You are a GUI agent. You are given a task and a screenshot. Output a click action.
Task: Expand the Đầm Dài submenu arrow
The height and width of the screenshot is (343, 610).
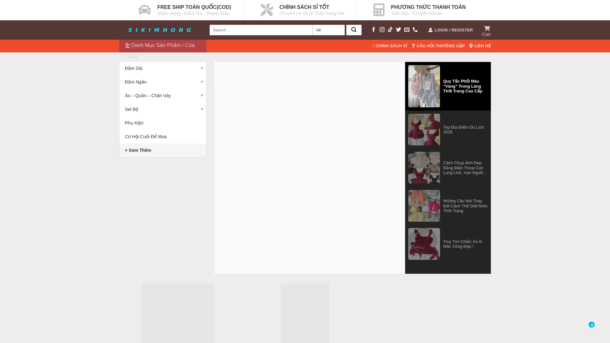202,68
